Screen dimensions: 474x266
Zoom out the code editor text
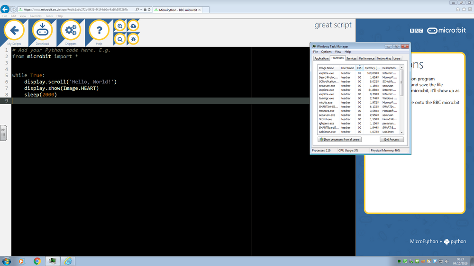click(120, 39)
